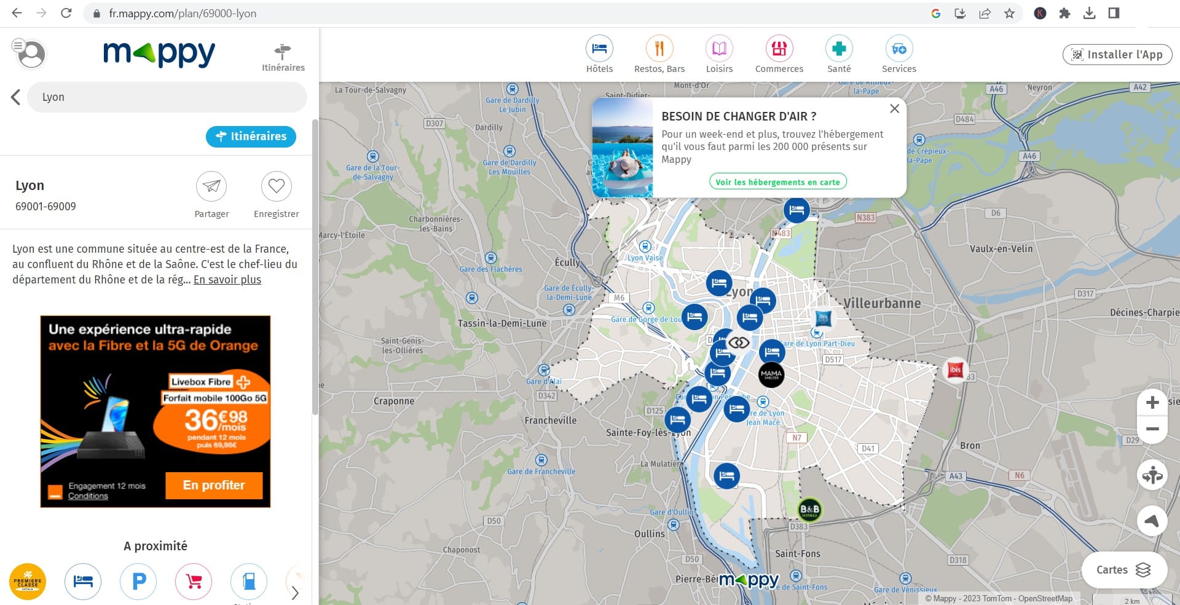Zoom in the map with plus button
The width and height of the screenshot is (1180, 605).
pyautogui.click(x=1152, y=403)
